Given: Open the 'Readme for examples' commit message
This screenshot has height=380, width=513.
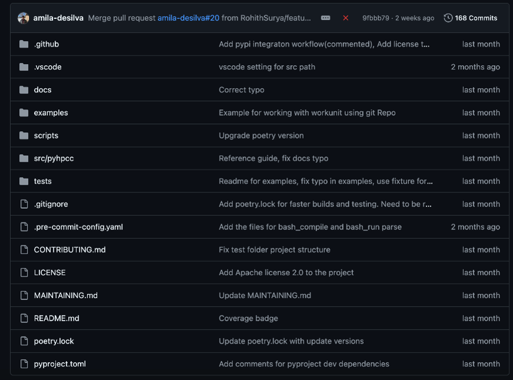Looking at the screenshot, I should click(x=326, y=182).
